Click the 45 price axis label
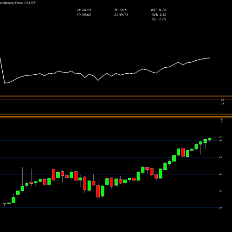The height and width of the screenshot is (232, 232). (x=220, y=157)
